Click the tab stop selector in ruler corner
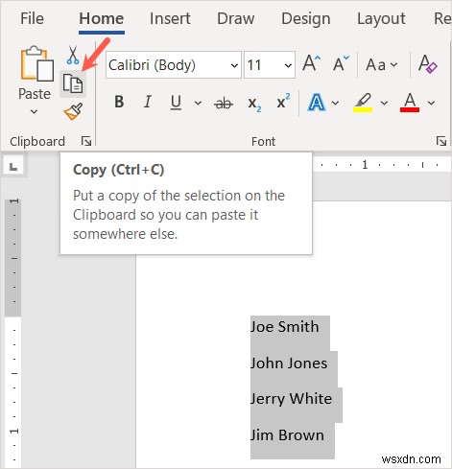The image size is (452, 469). (x=13, y=166)
